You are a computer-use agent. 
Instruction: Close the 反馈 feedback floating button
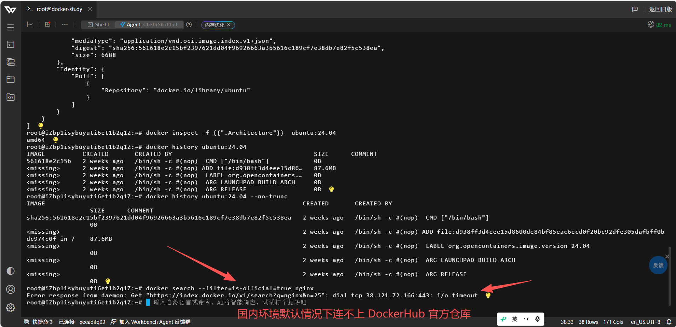point(667,256)
